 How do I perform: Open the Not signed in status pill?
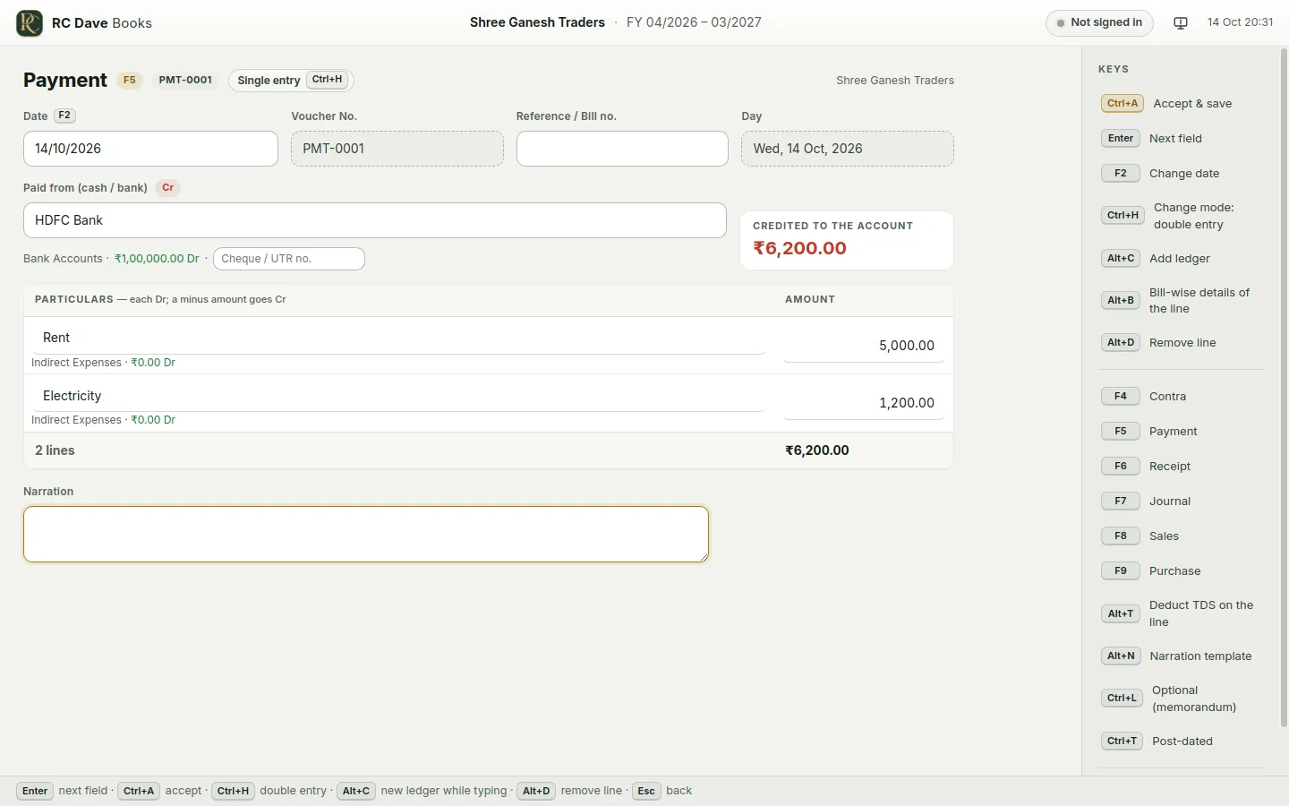[1099, 22]
